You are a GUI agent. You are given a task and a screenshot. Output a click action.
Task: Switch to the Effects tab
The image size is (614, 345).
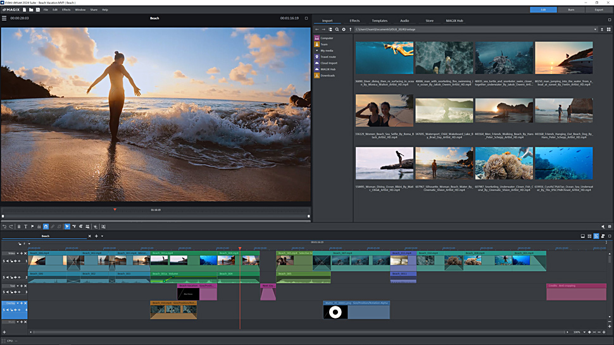pyautogui.click(x=354, y=21)
